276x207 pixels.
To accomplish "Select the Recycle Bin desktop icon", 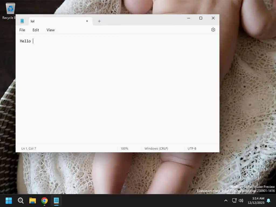I will (x=9, y=11).
